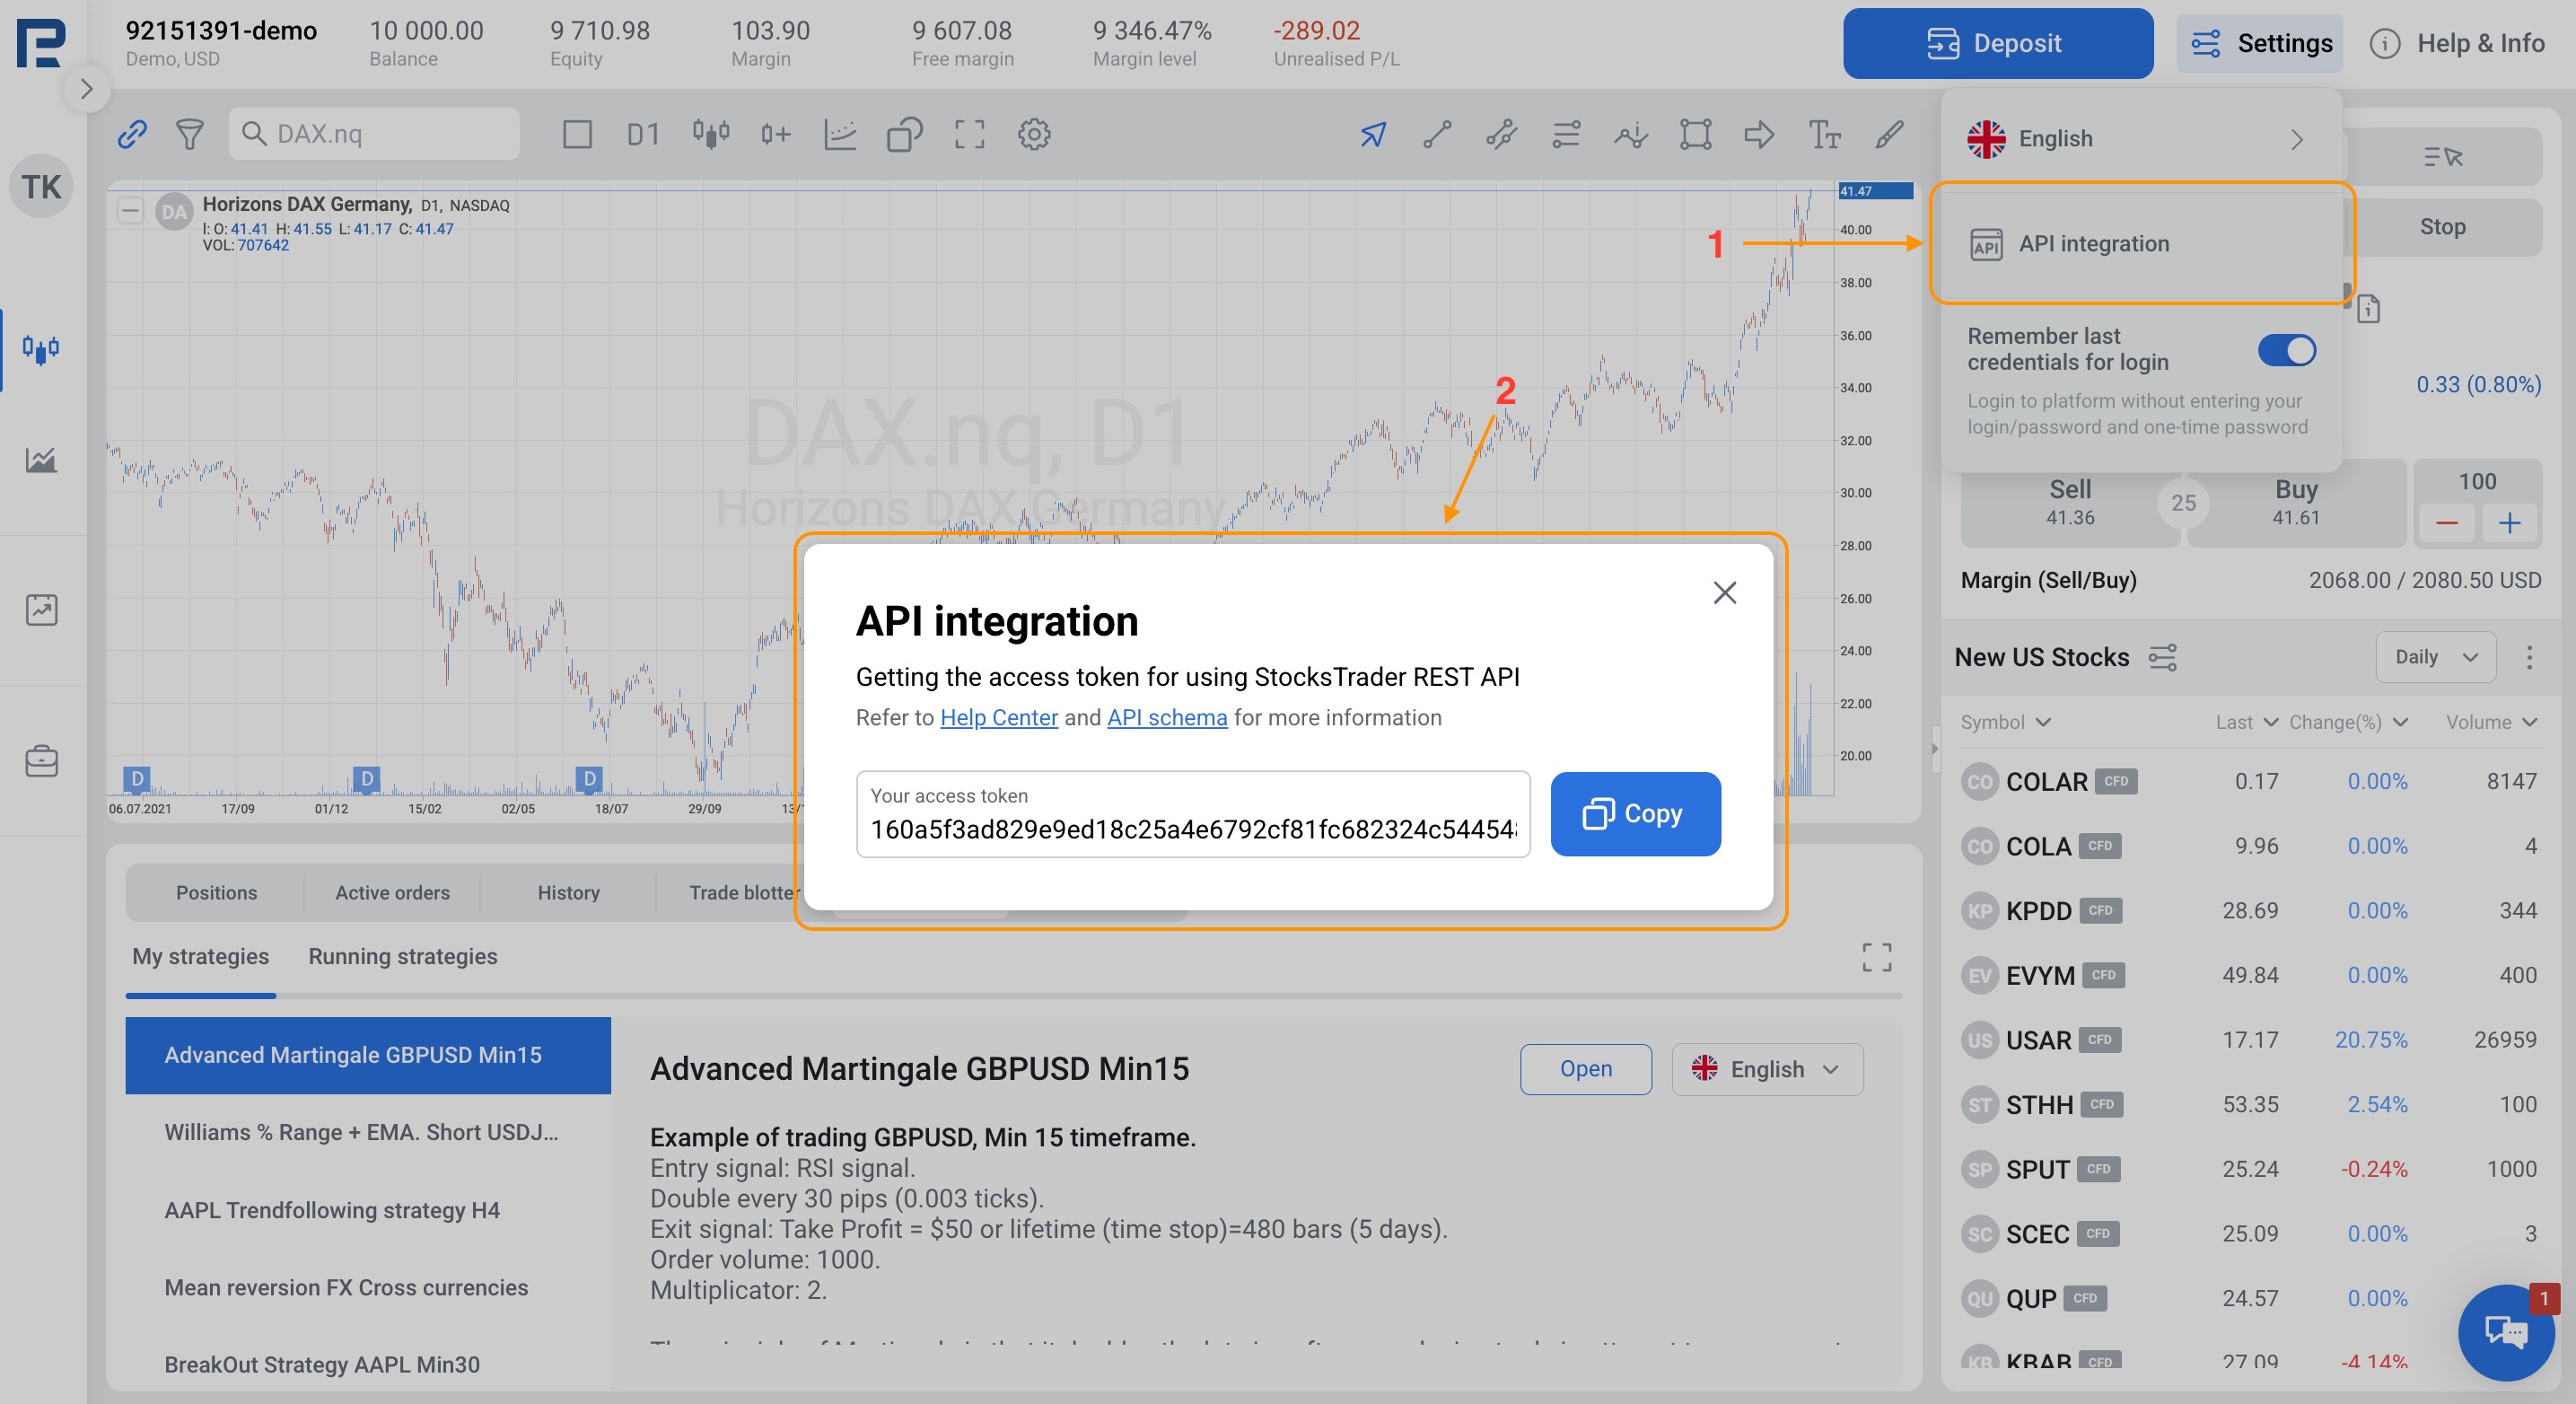Expand the English language submenu

[2140, 139]
